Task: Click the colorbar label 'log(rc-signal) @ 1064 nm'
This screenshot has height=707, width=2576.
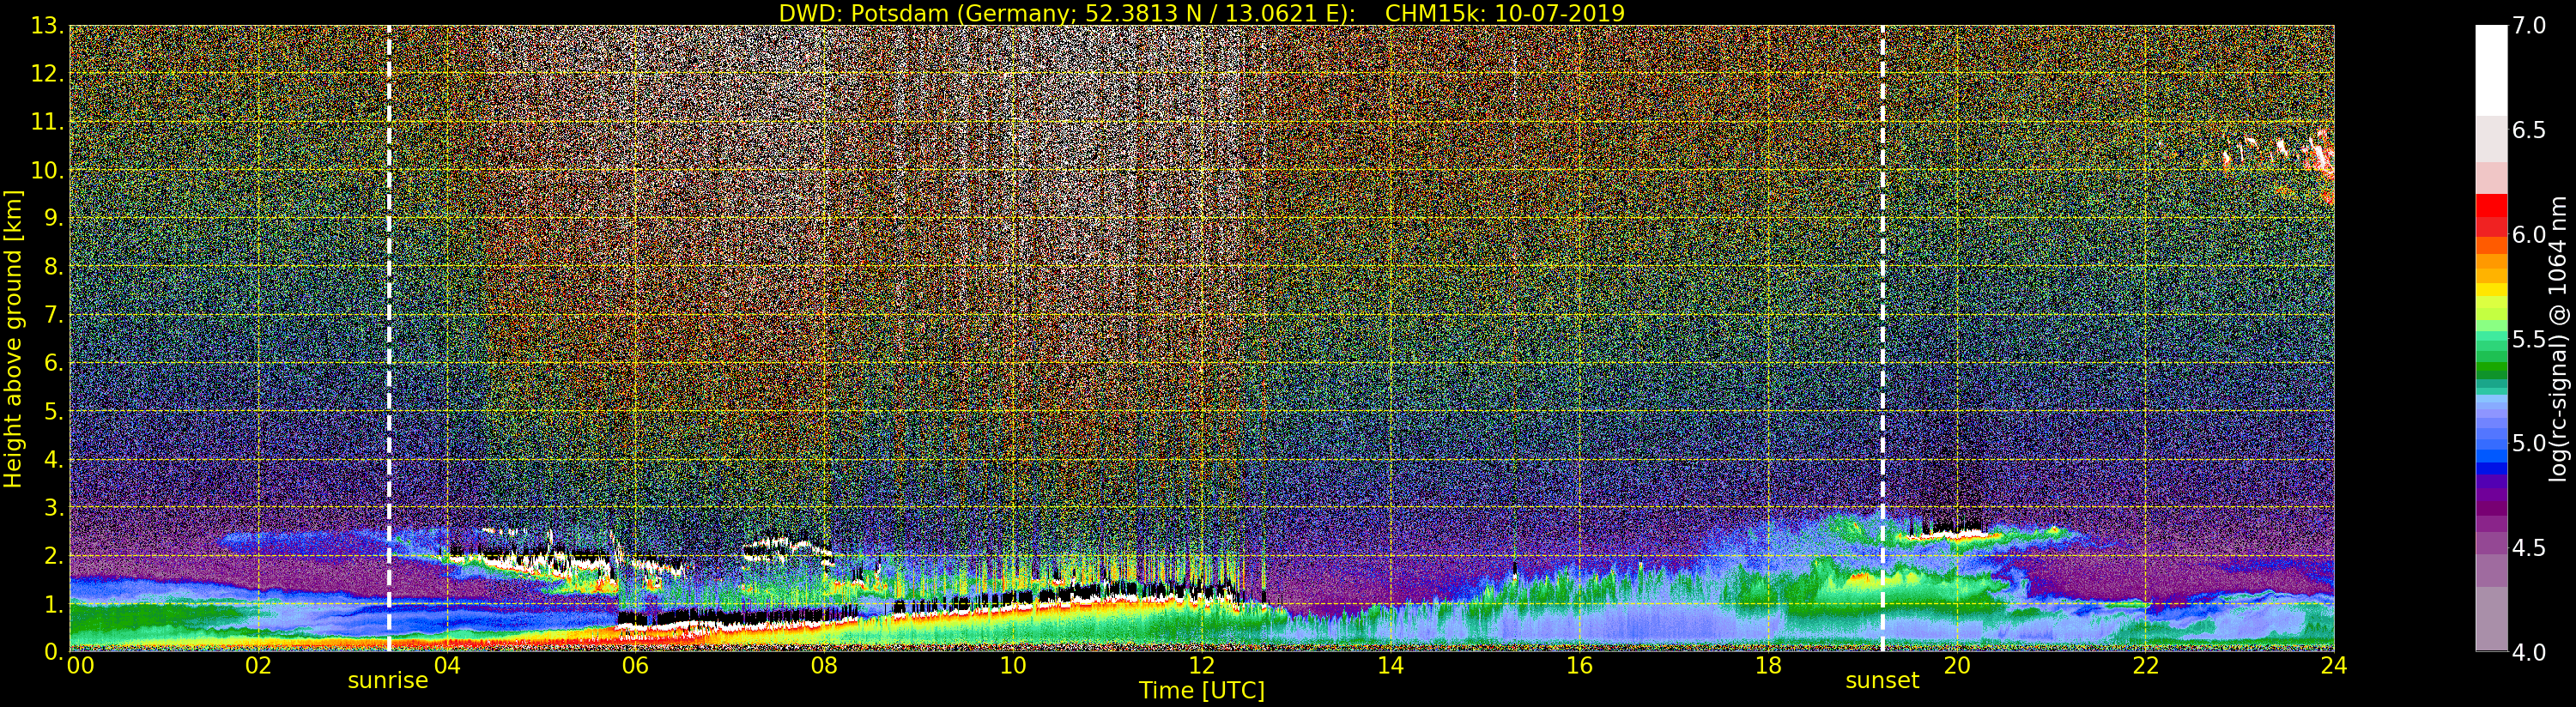Action: (x=2558, y=339)
